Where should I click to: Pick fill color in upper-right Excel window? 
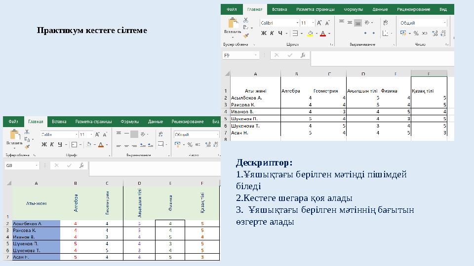pyautogui.click(x=310, y=33)
